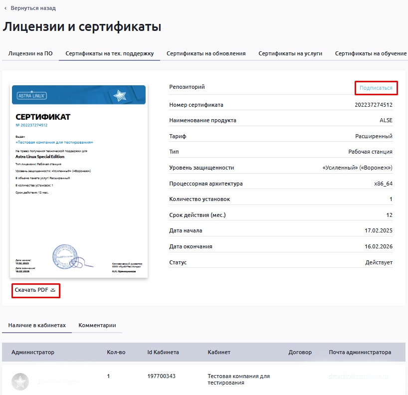Click the administrator avatar star icon
This screenshot has height=395, width=408.
[20, 382]
